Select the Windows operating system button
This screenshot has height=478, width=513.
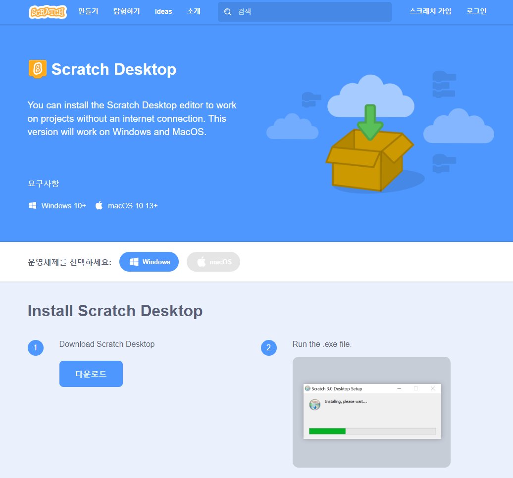[149, 262]
